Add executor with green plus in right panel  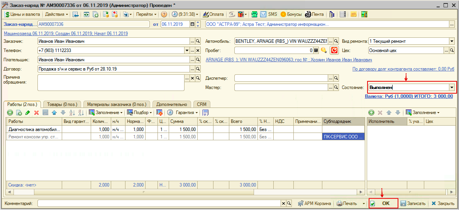coord(371,113)
